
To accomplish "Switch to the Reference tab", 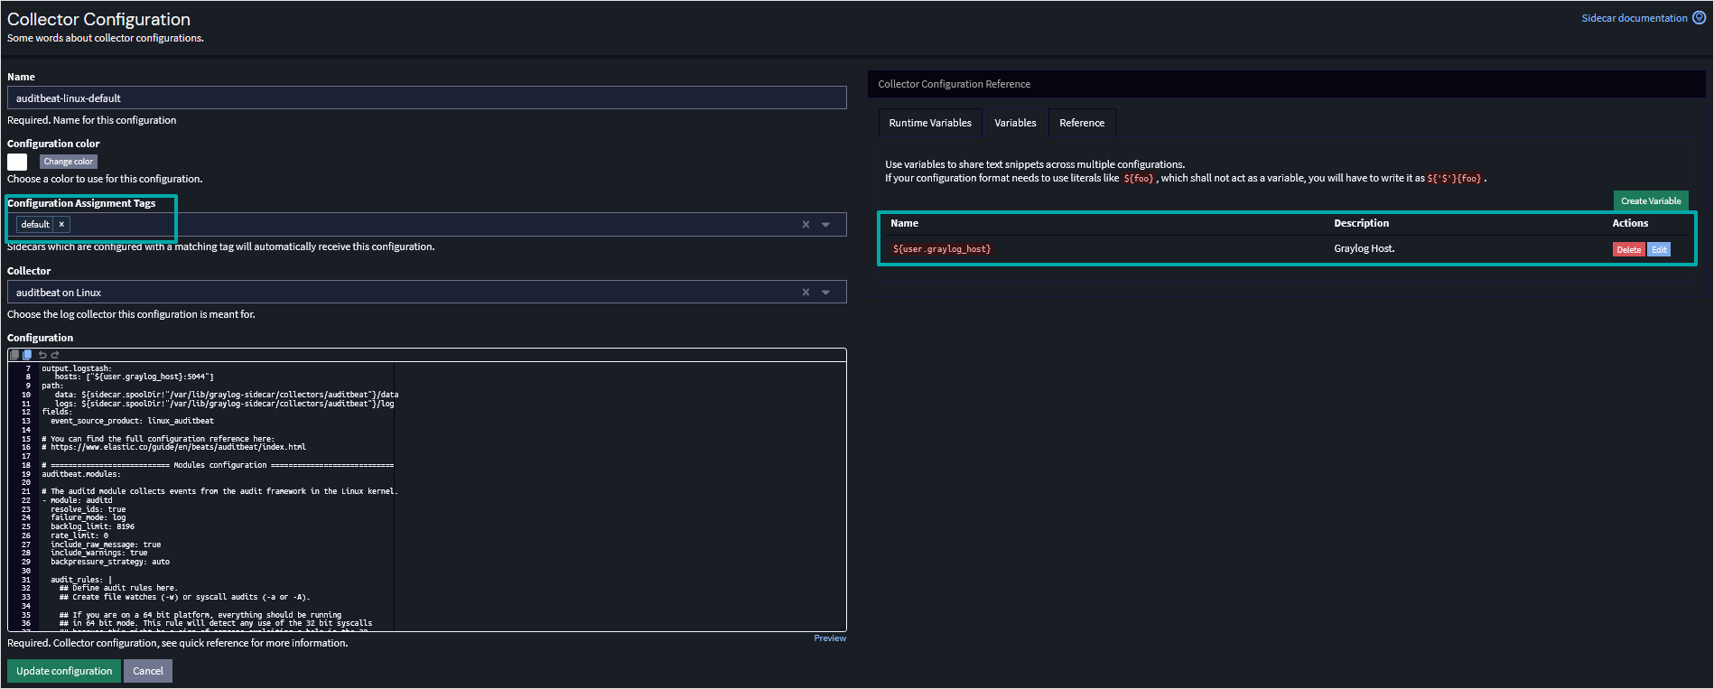I will click(x=1081, y=123).
